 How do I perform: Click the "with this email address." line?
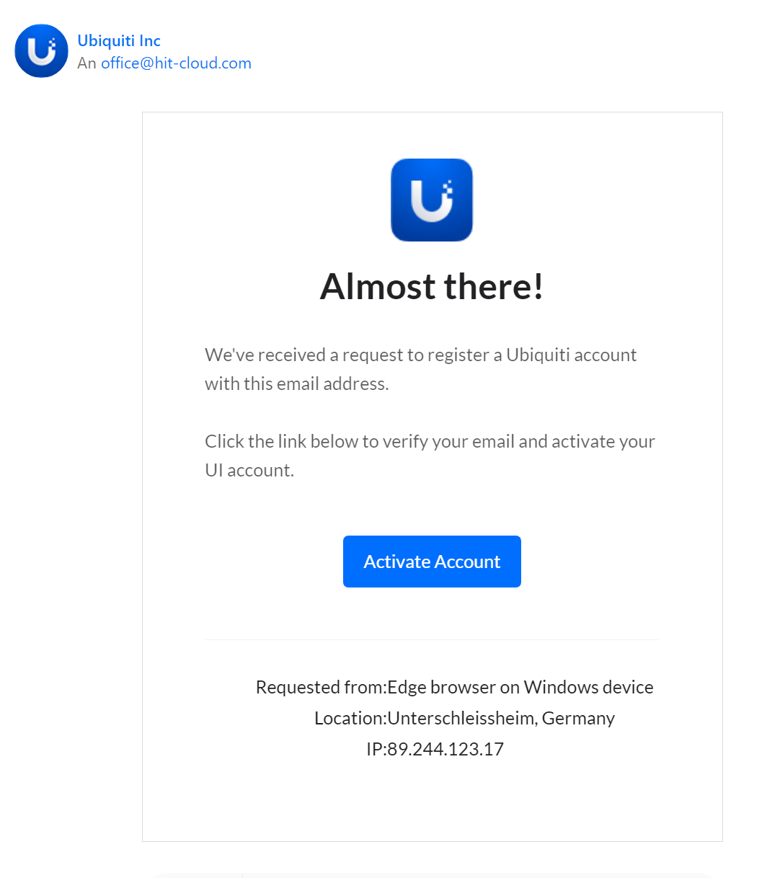click(x=296, y=383)
